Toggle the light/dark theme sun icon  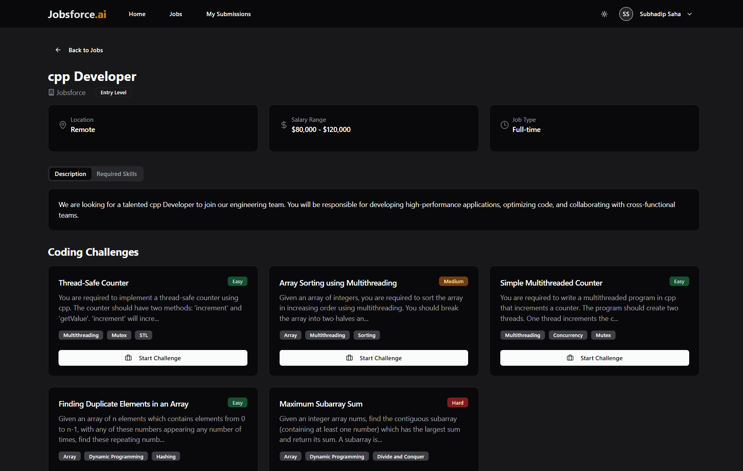coord(604,14)
